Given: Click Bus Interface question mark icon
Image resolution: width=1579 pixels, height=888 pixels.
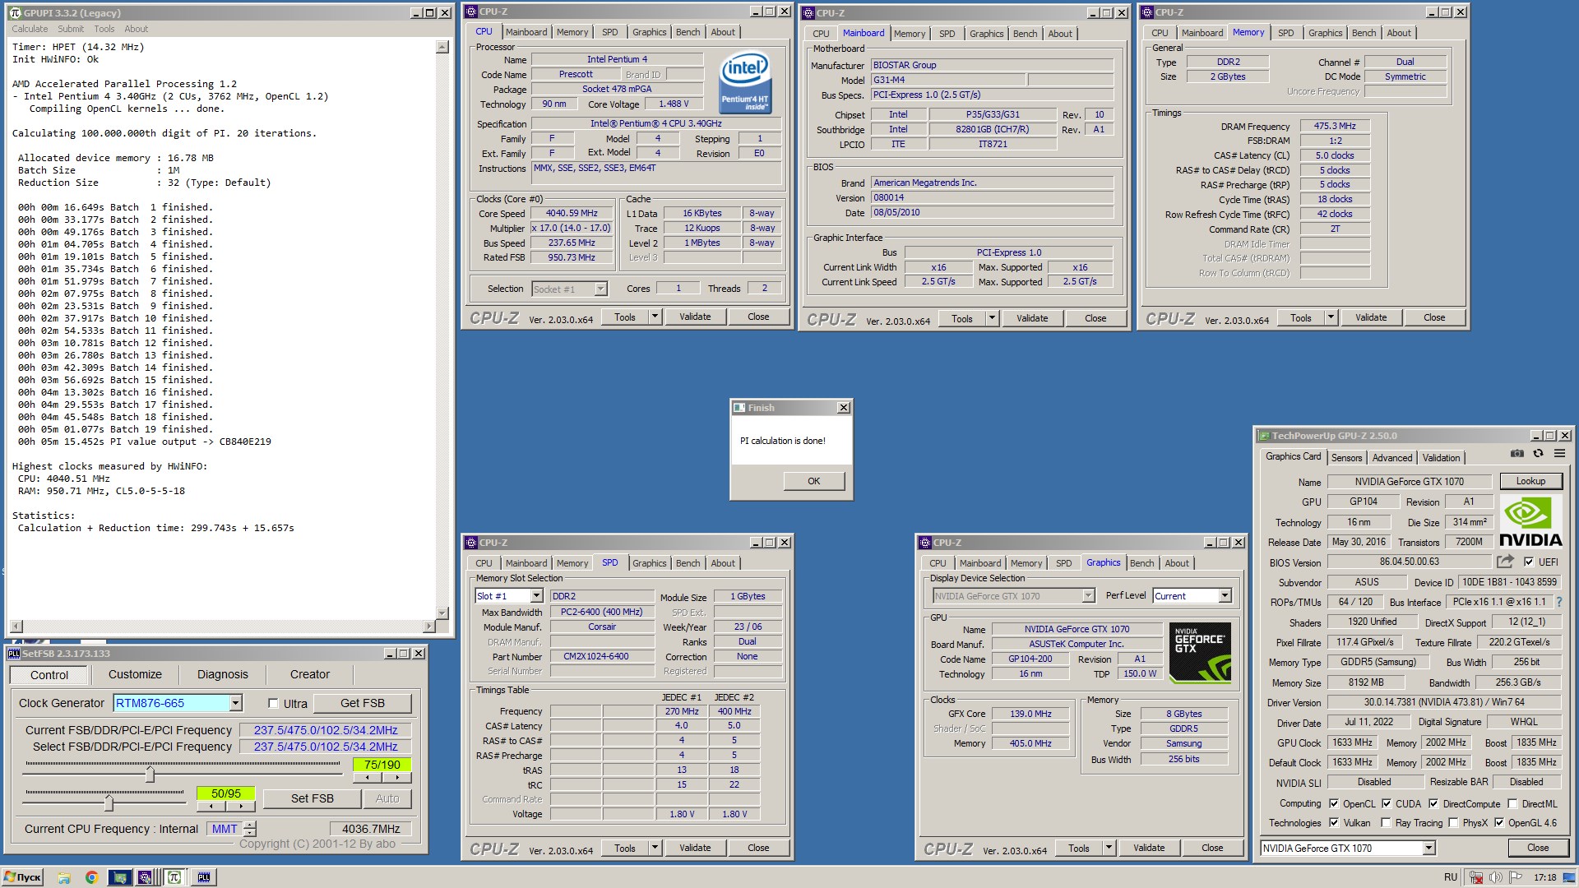Looking at the screenshot, I should 1558,602.
